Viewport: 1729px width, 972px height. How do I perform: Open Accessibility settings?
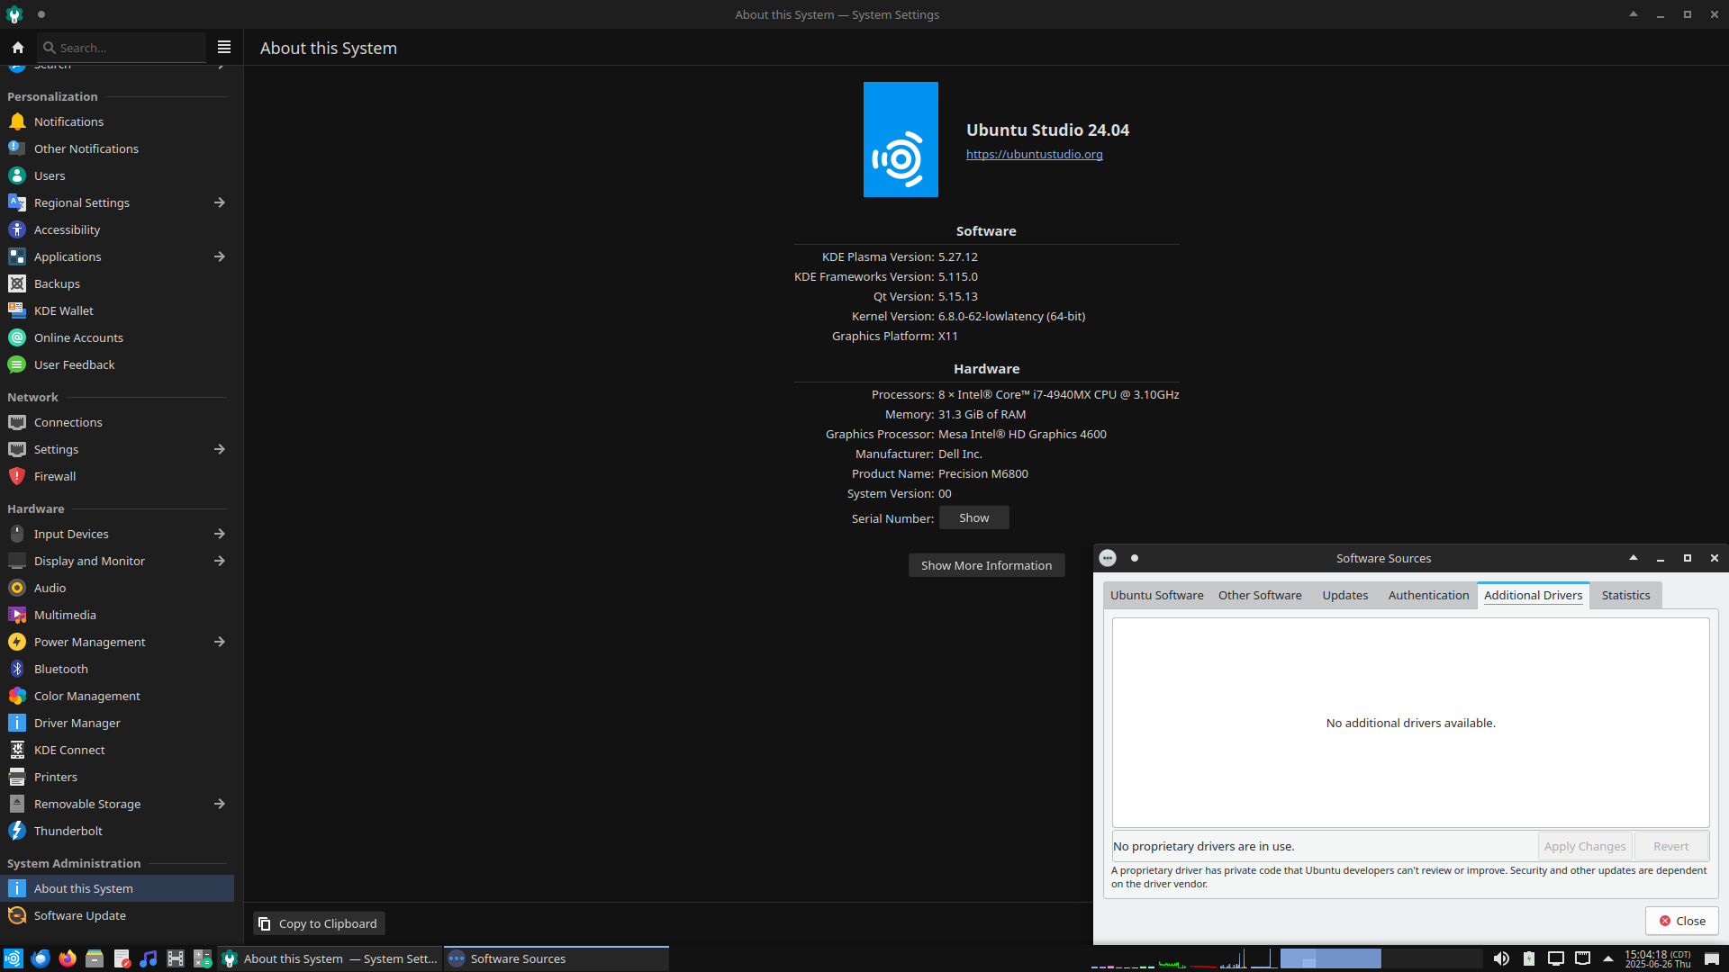pos(117,229)
